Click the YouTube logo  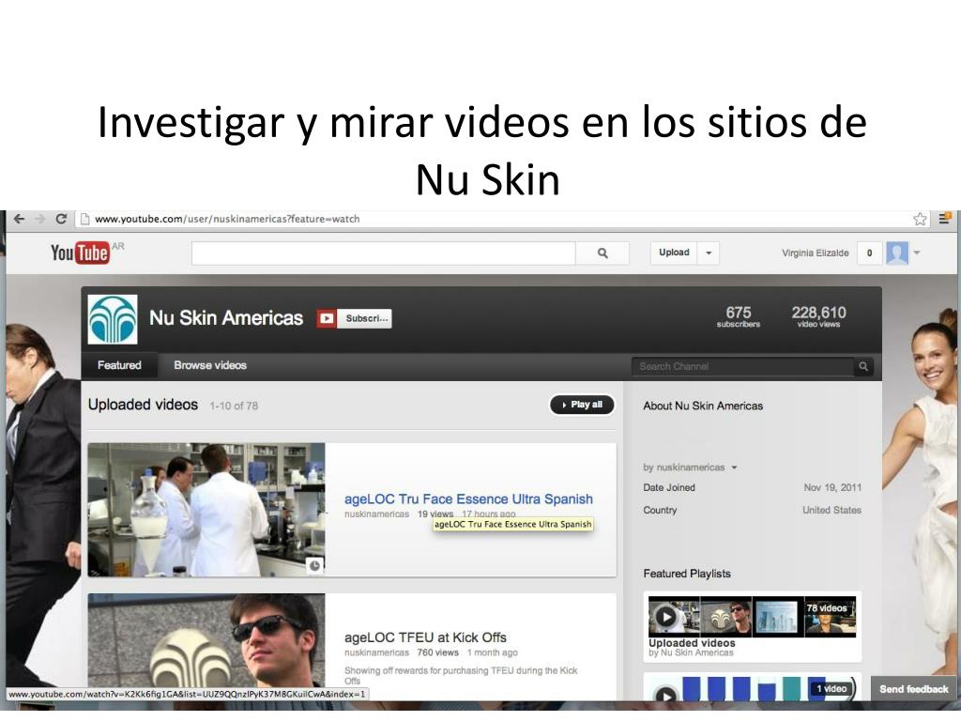(x=81, y=252)
